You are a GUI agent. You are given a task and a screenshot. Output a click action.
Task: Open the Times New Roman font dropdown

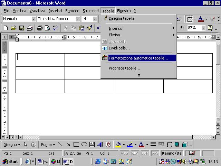(x=78, y=19)
